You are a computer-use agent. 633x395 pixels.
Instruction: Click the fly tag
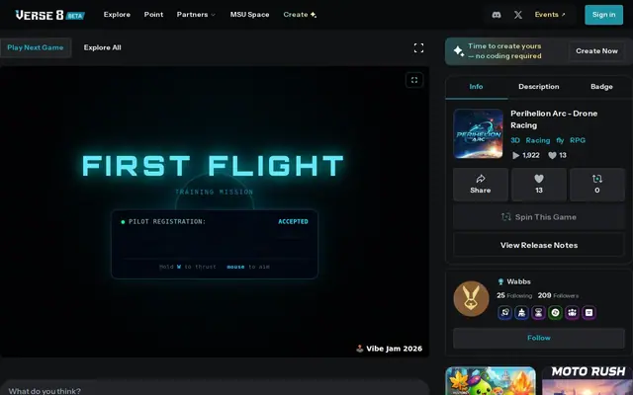coord(560,140)
